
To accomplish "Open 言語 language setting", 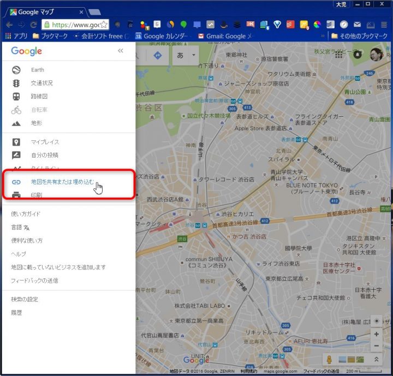I will click(x=20, y=228).
